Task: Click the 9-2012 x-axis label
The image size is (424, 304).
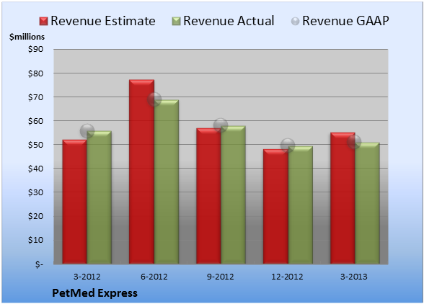Action: (x=221, y=277)
